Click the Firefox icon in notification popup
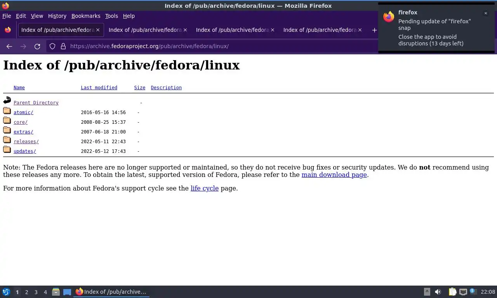 pyautogui.click(x=389, y=17)
